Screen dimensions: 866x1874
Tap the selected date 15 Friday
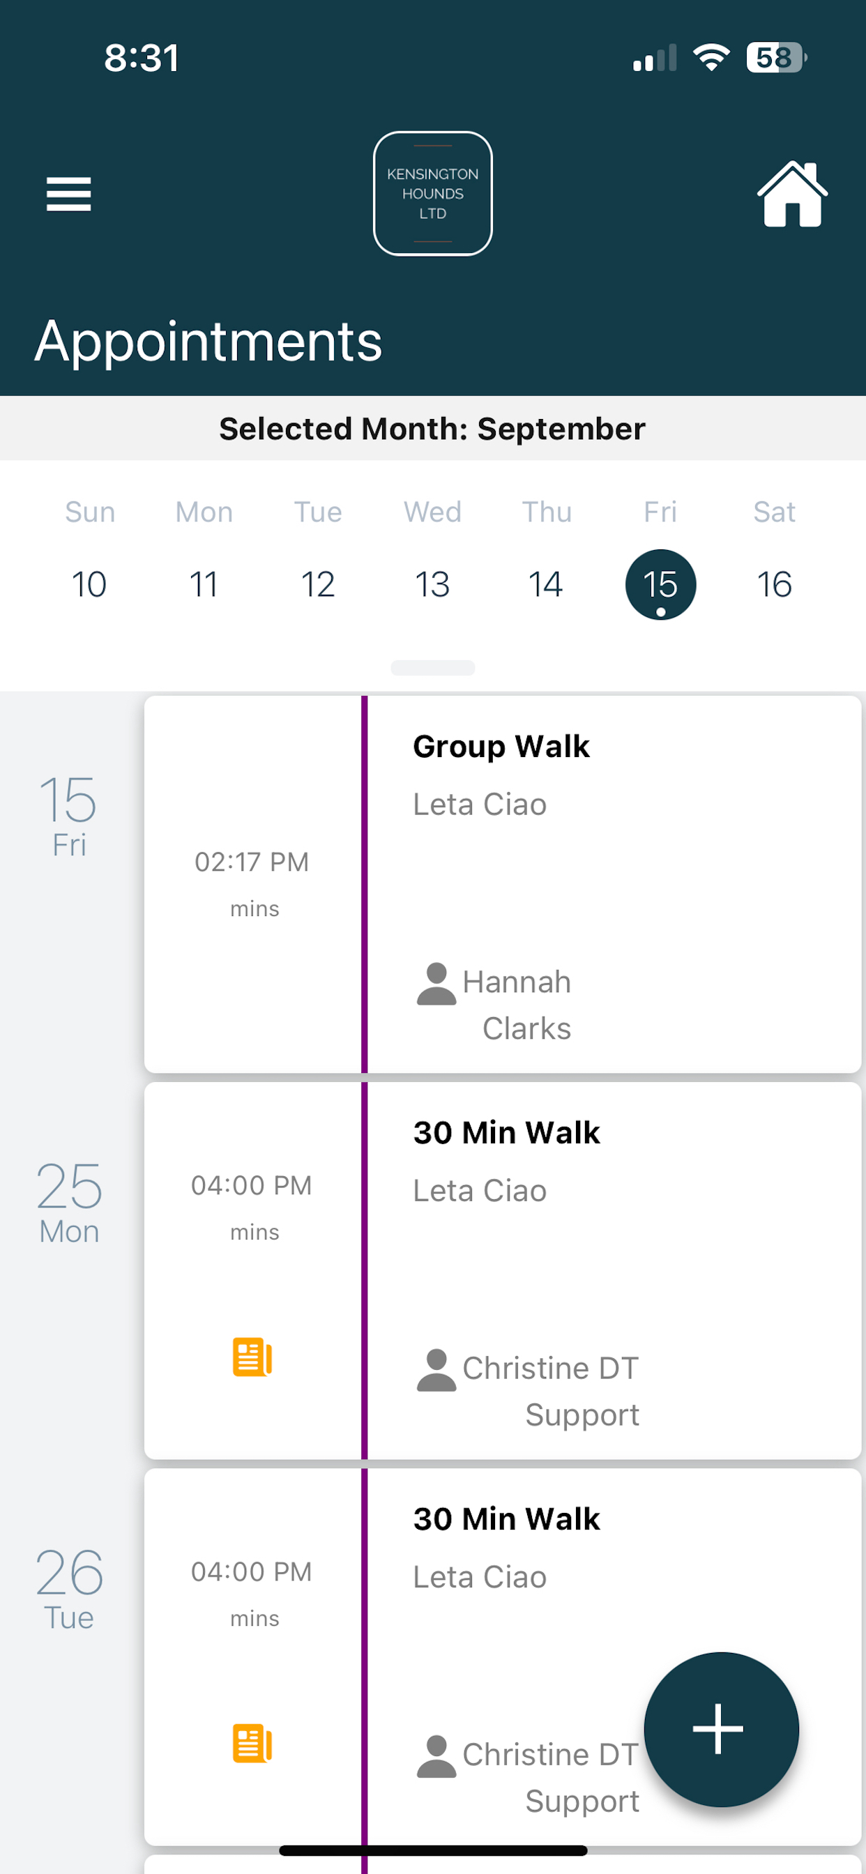tap(660, 584)
